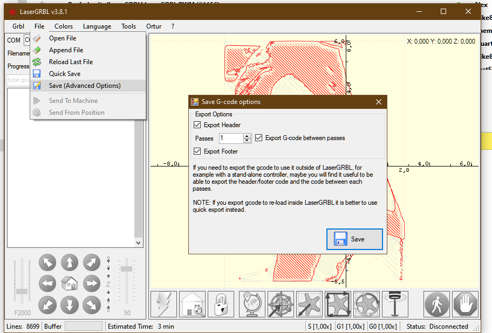Click the framing button with square arrows

tap(338, 304)
